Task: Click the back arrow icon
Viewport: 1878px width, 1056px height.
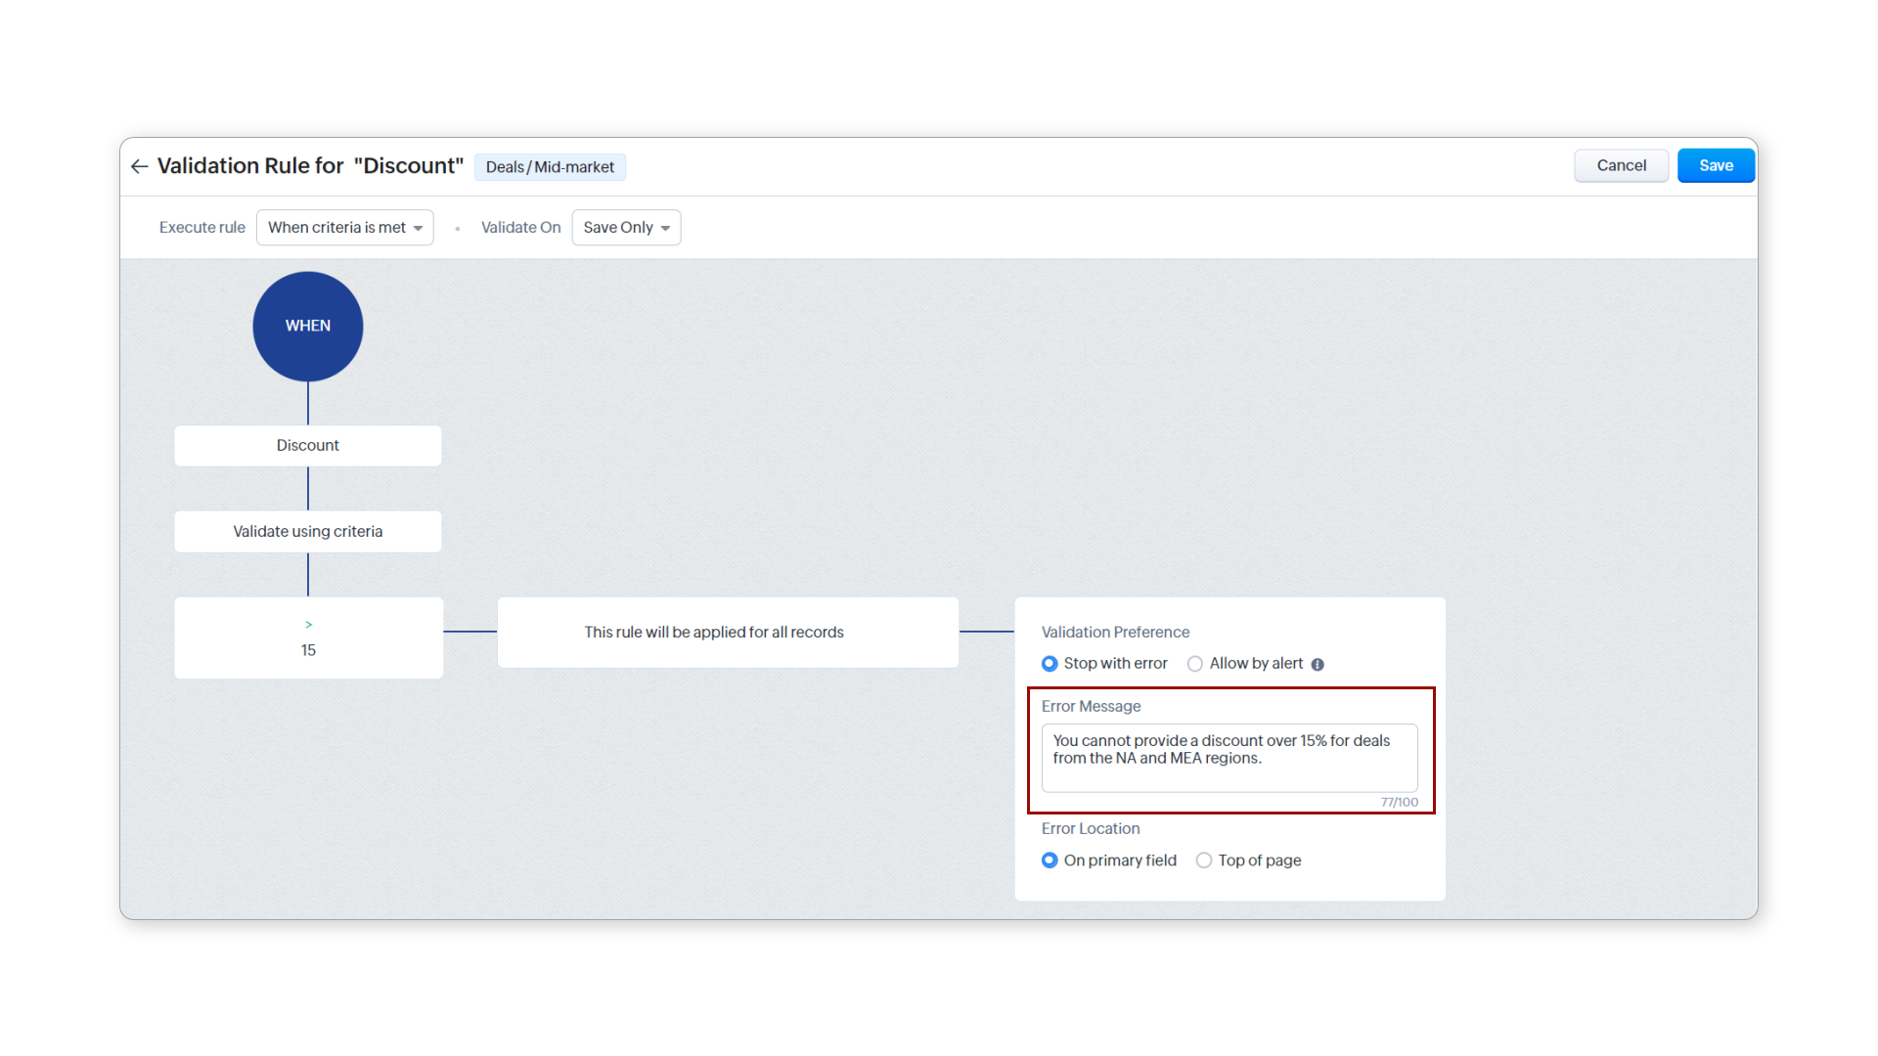Action: 139,166
